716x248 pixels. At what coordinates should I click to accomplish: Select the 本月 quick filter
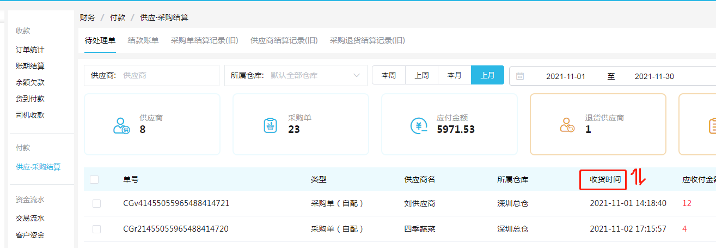(455, 75)
